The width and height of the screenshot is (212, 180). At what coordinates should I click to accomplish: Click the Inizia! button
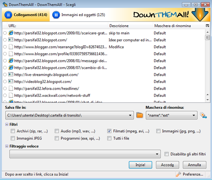(x=140, y=165)
